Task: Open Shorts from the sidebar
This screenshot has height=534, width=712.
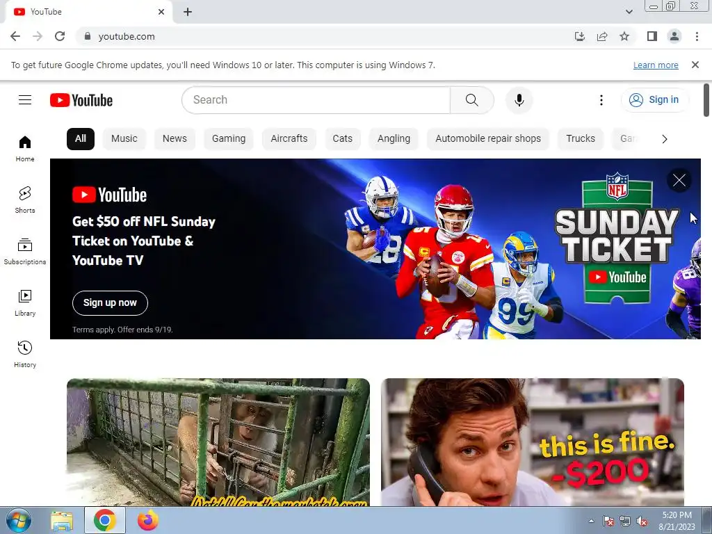Action: pyautogui.click(x=25, y=200)
